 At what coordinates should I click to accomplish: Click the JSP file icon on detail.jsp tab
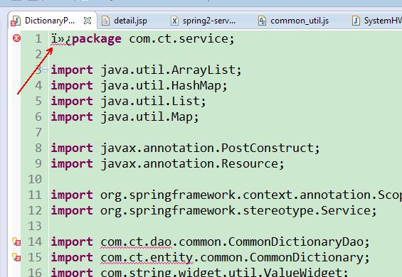point(105,21)
